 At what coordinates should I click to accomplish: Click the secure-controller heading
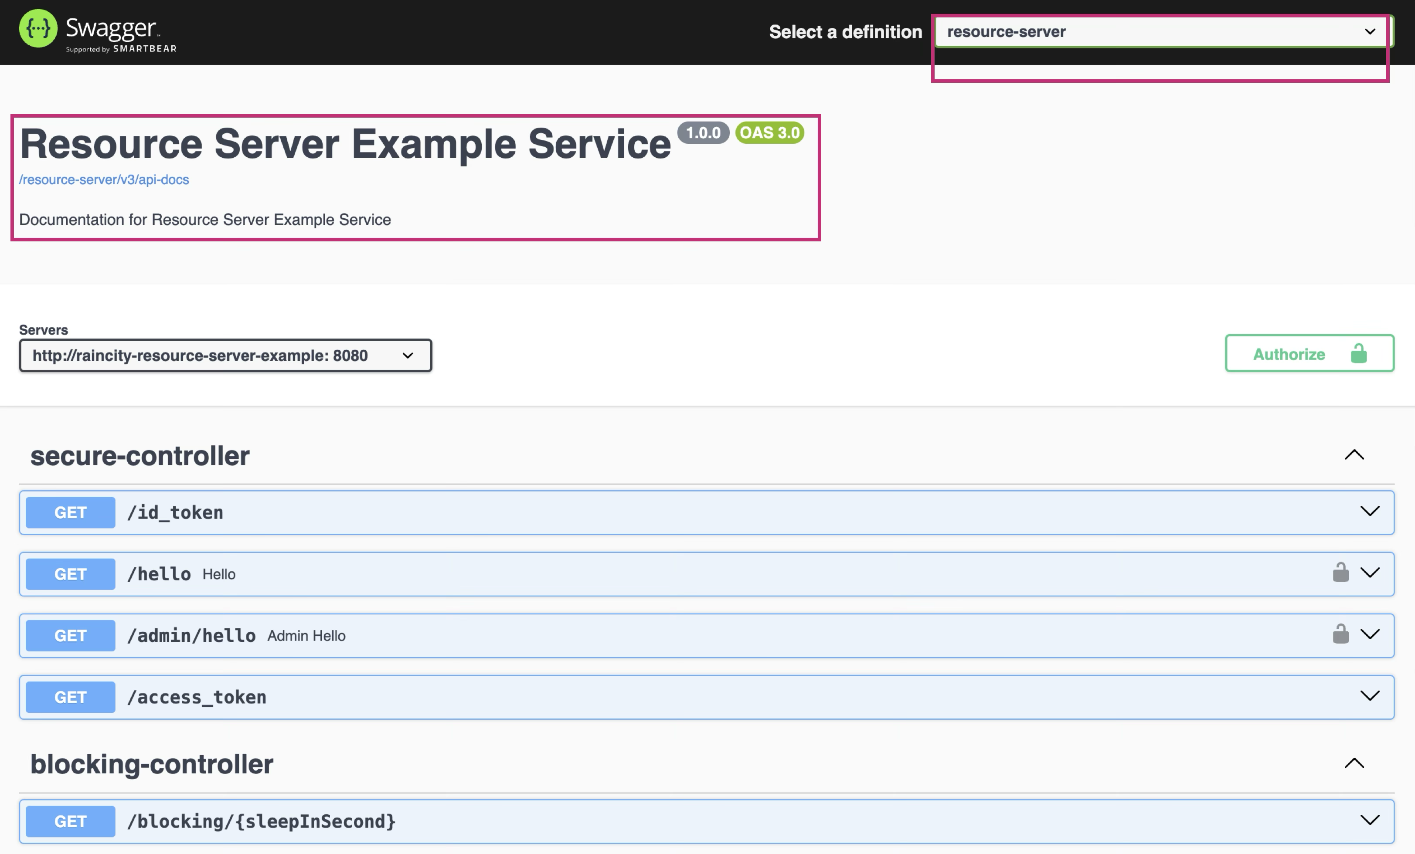pos(139,456)
